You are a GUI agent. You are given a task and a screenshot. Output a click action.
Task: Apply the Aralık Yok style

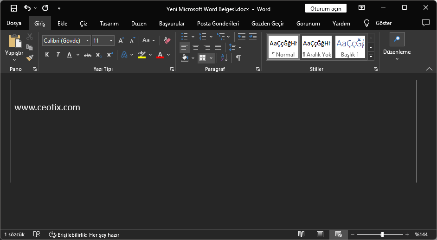coord(317,47)
